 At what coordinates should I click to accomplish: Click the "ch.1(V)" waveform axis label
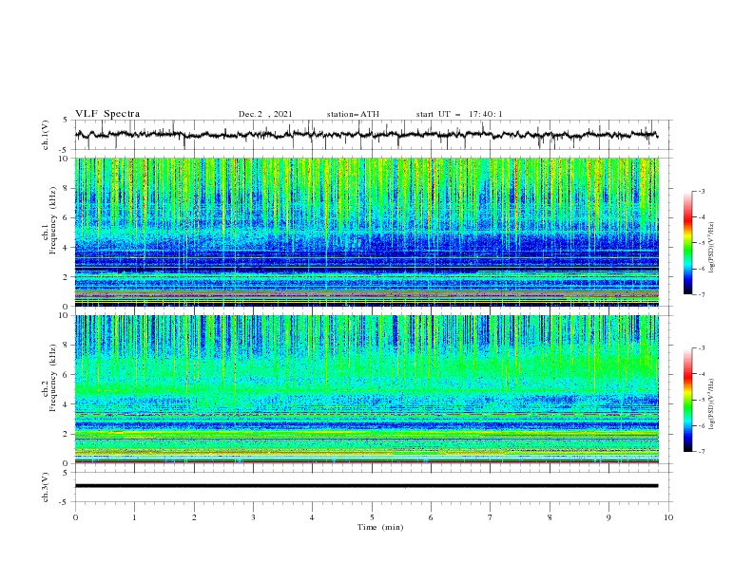[x=46, y=135]
